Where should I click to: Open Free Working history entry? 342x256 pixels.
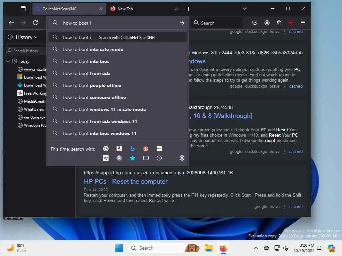click(x=32, y=93)
